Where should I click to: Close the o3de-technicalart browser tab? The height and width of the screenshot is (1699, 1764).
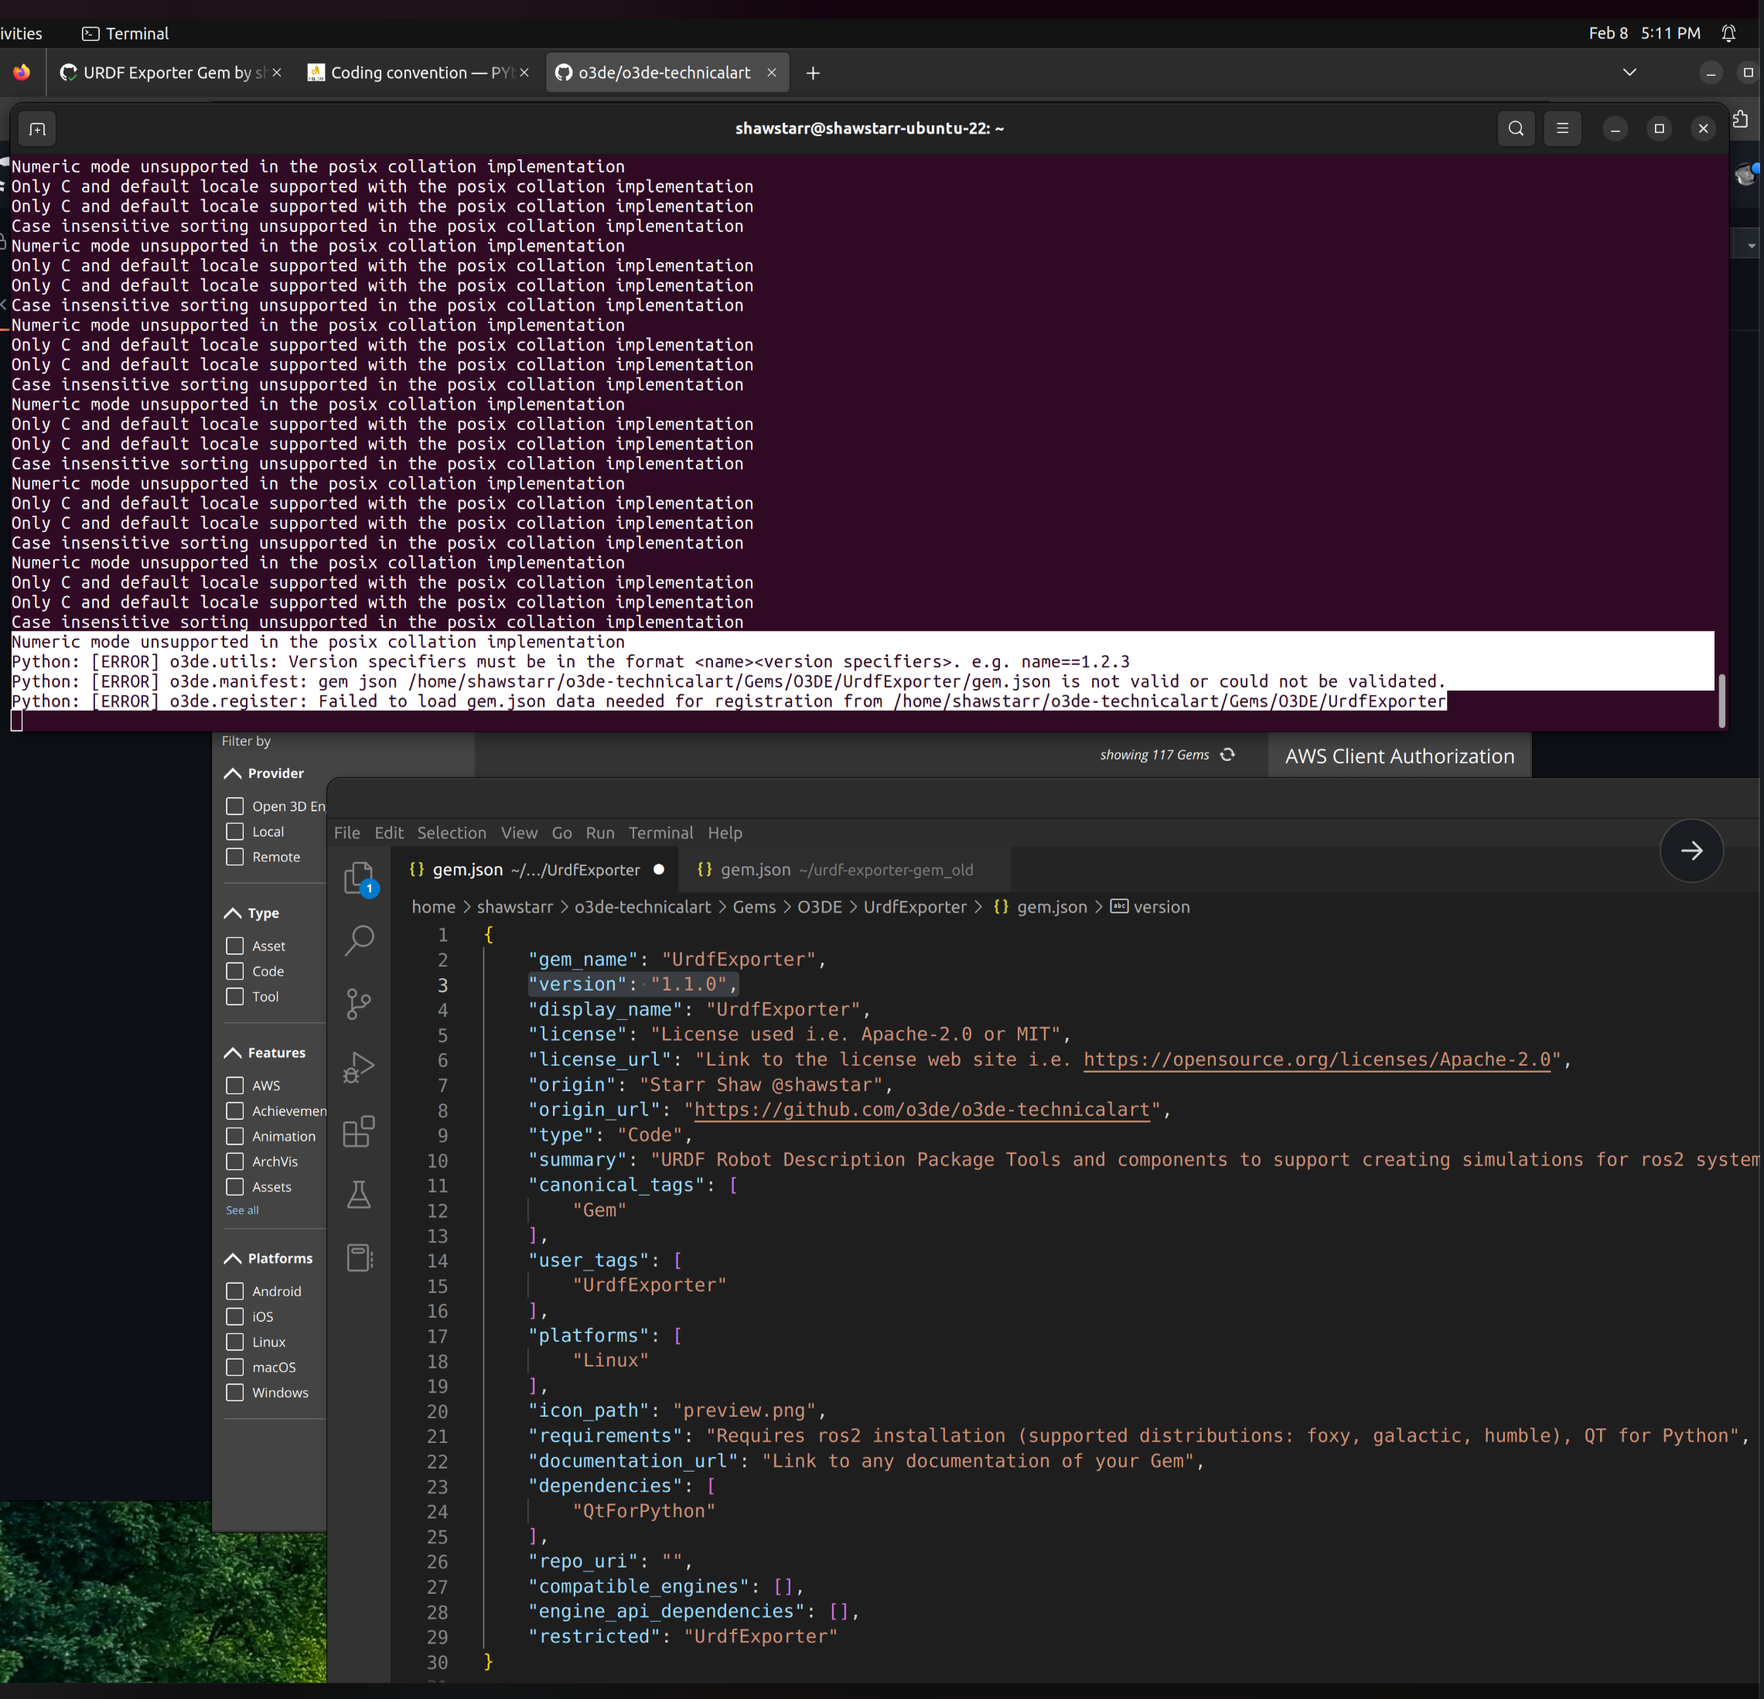coord(771,73)
